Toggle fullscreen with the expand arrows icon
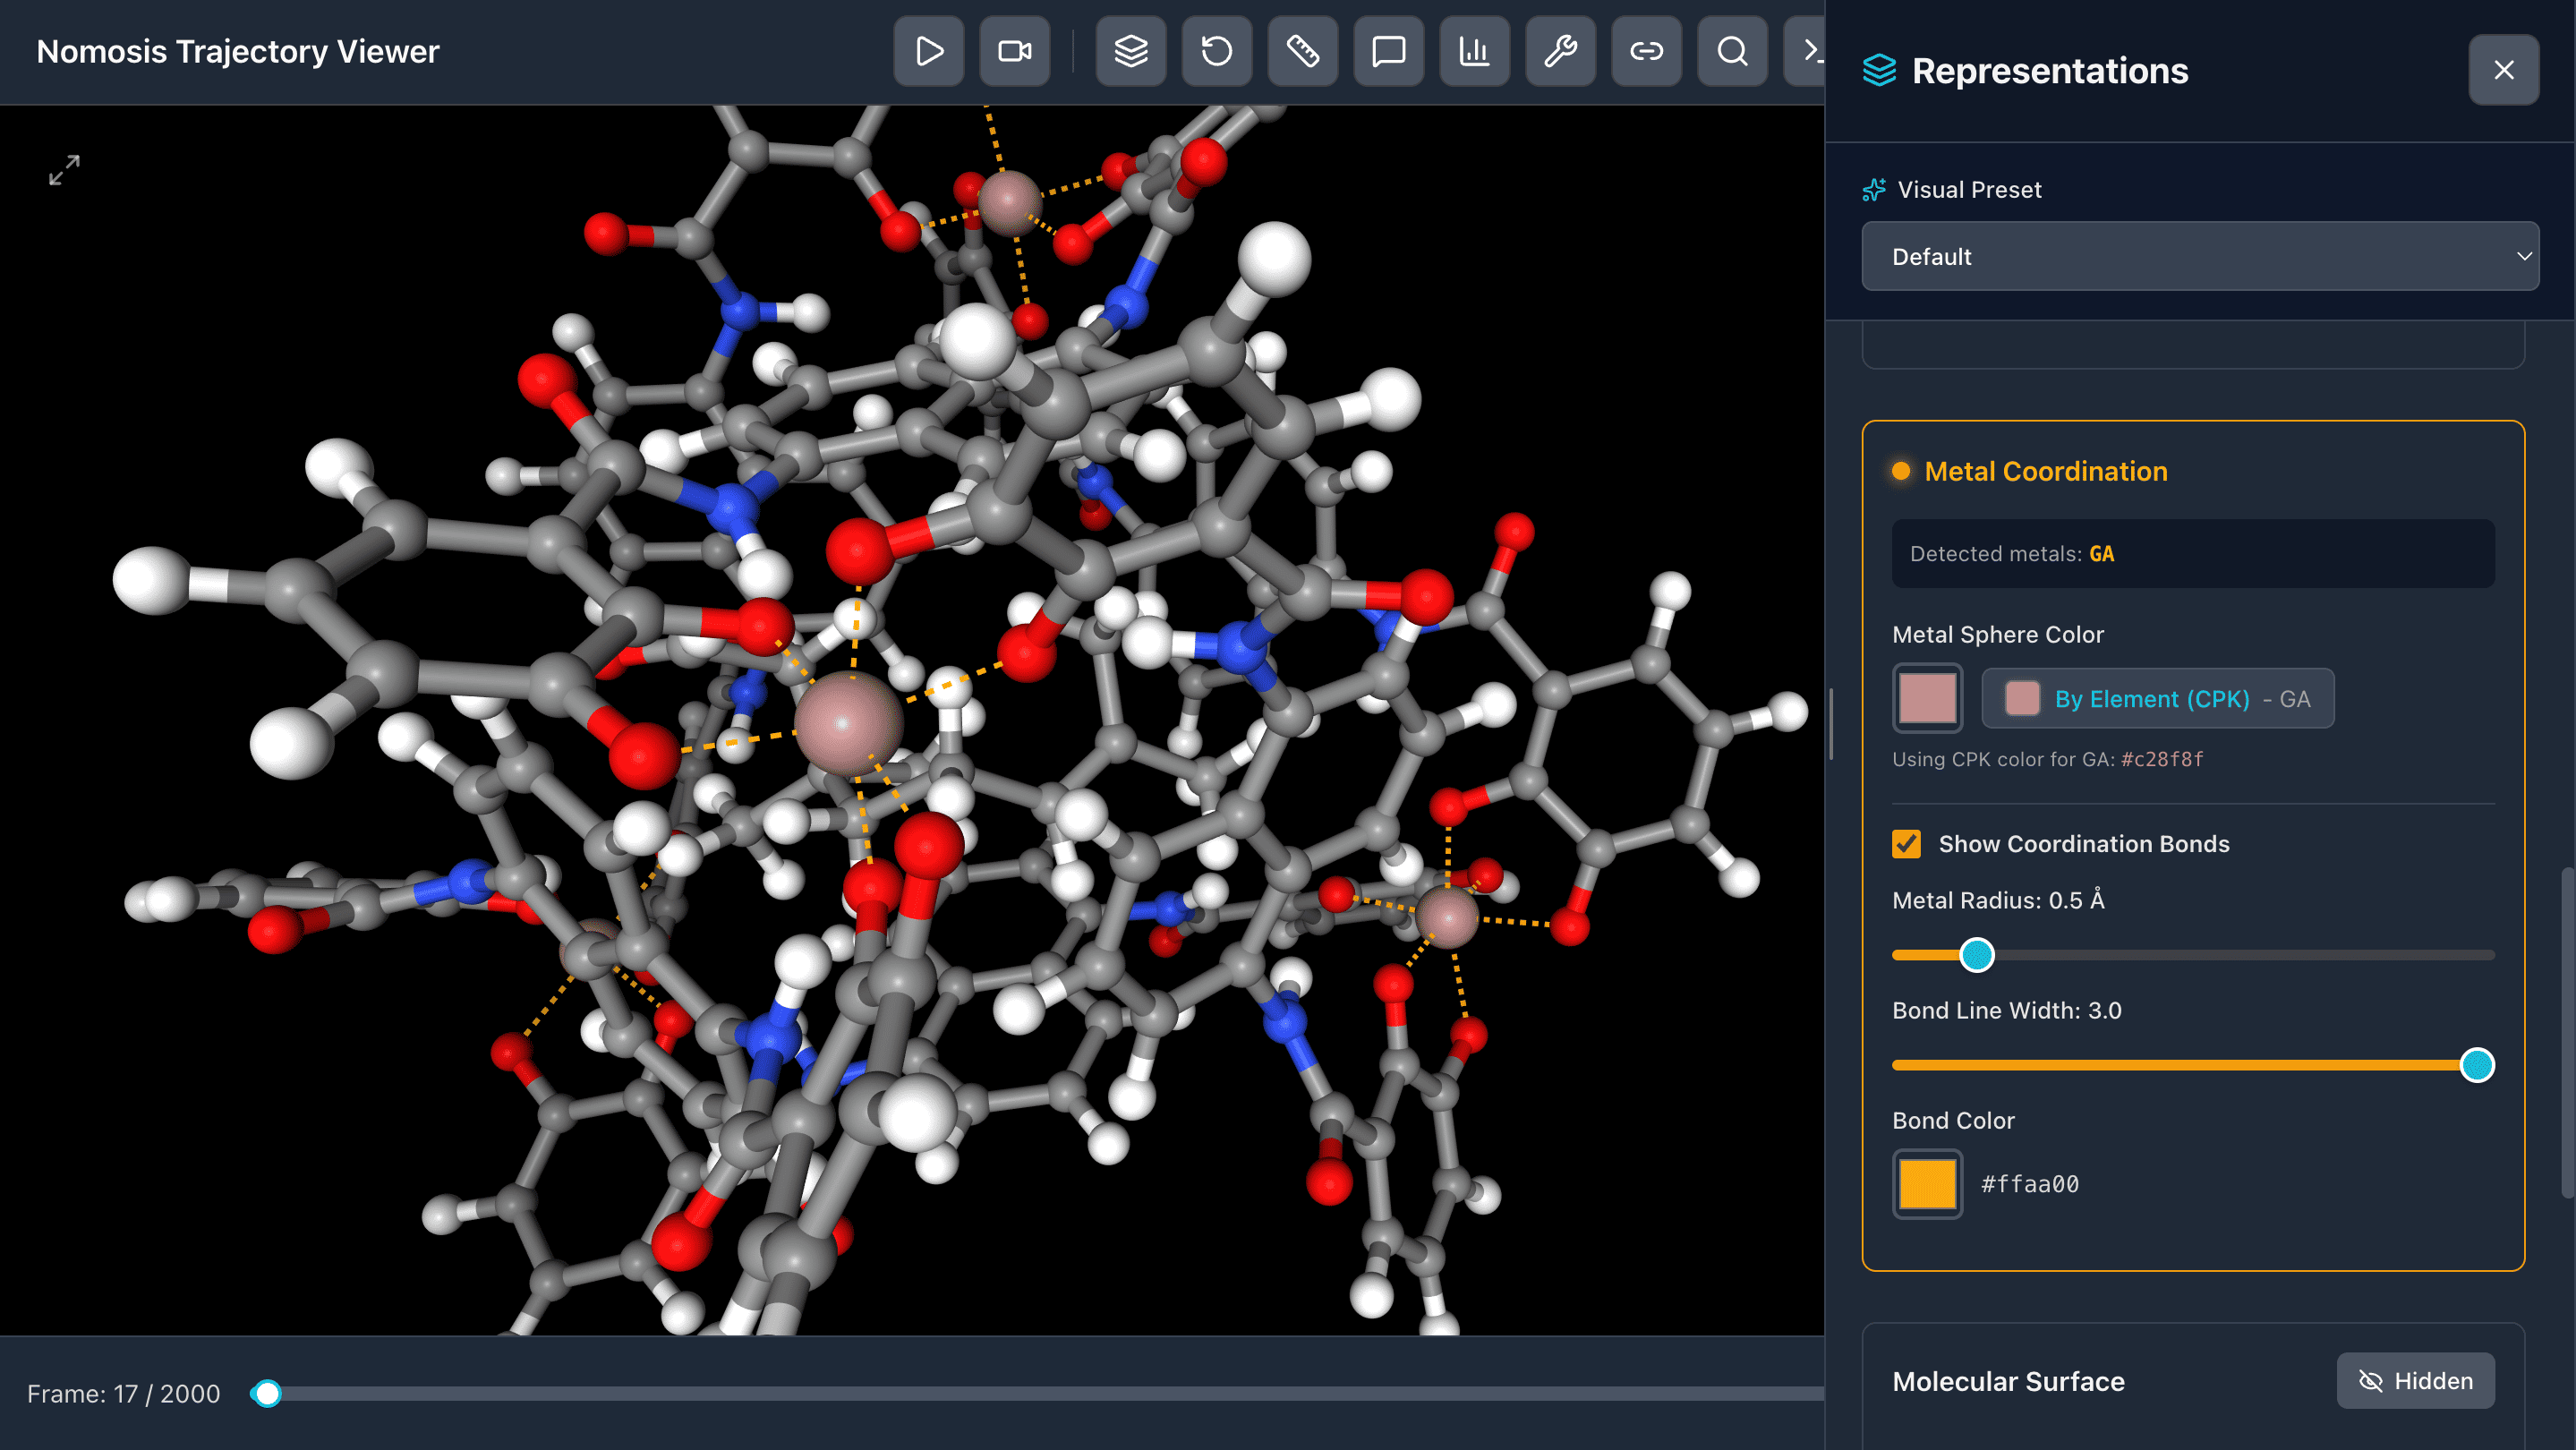The image size is (2576, 1450). point(64,170)
